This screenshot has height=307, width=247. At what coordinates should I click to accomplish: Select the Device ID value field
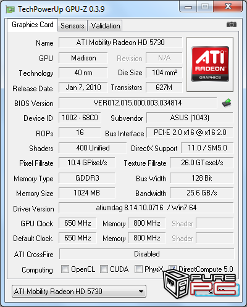80,118
